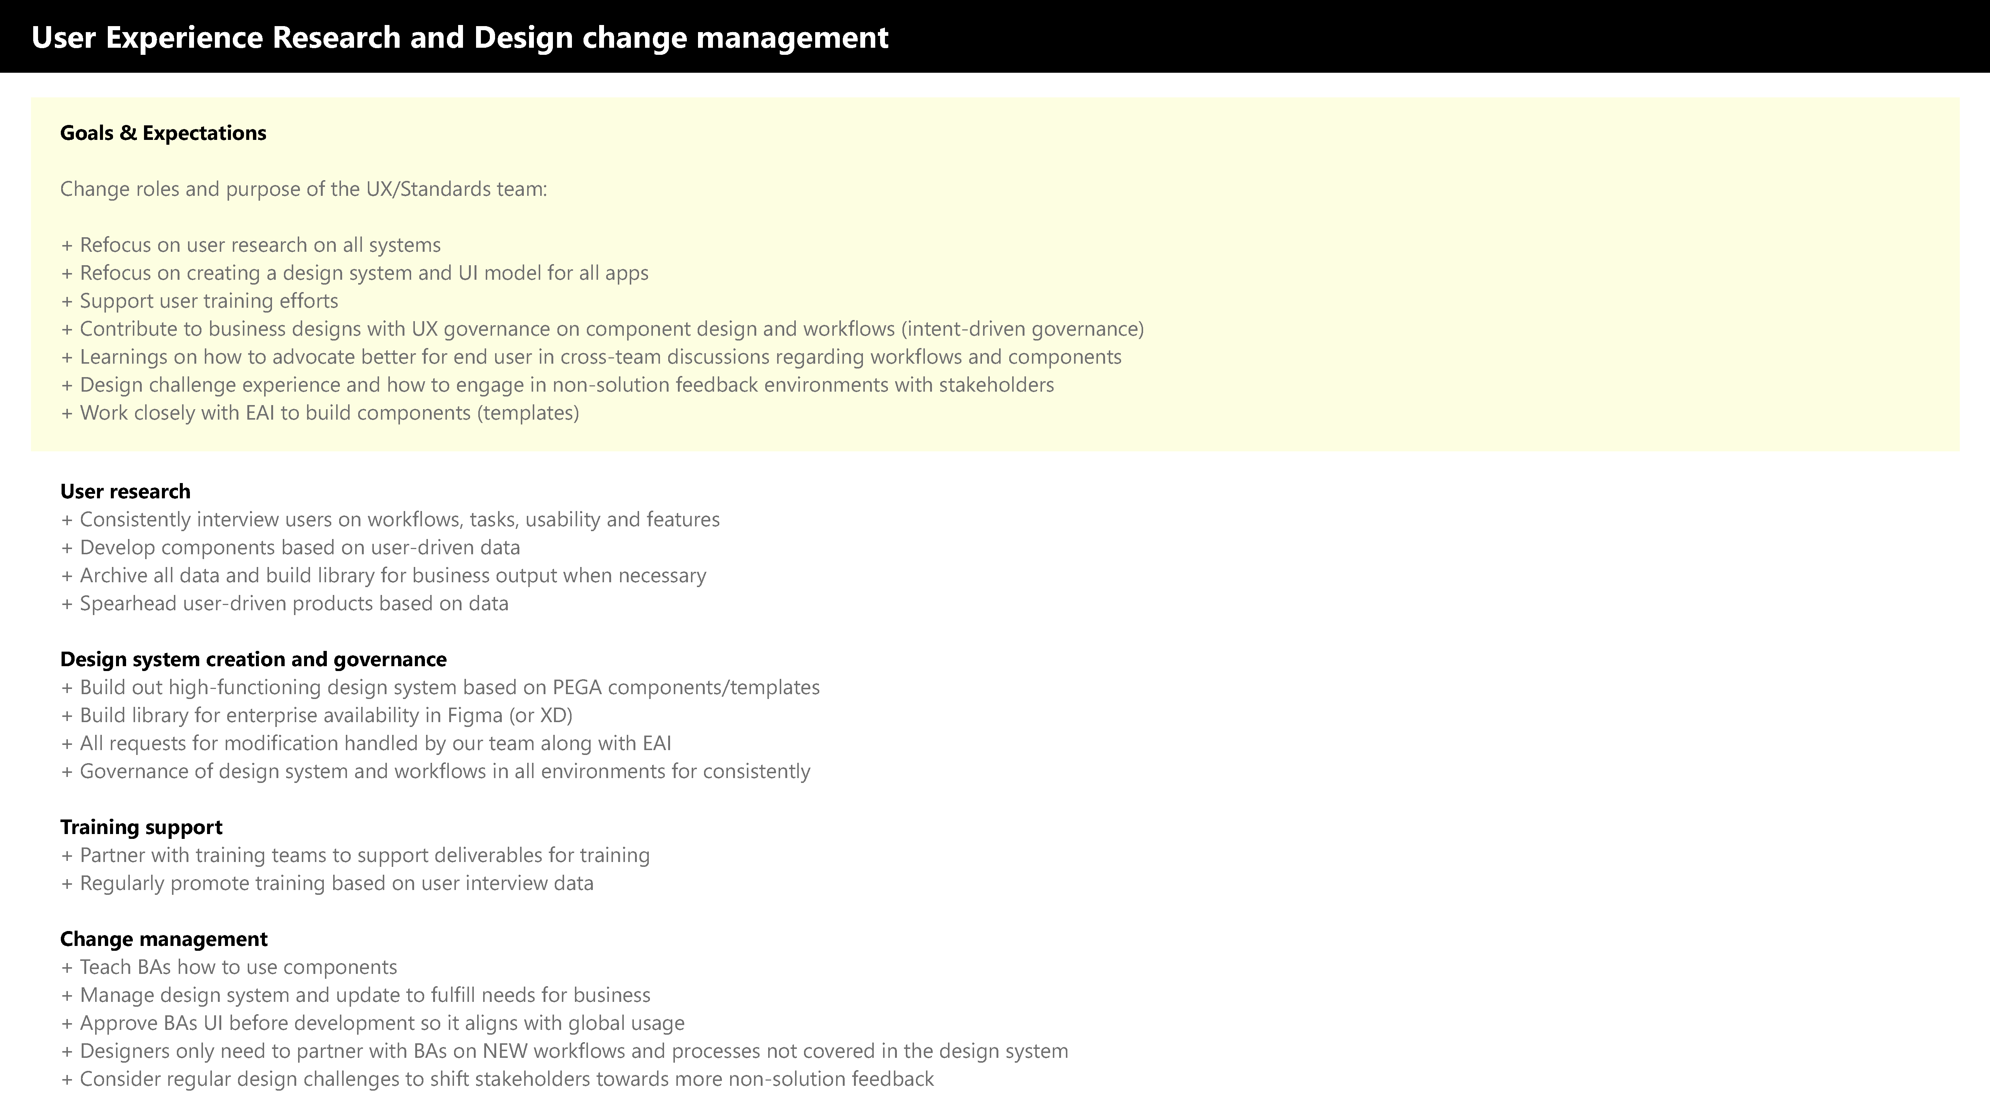The height and width of the screenshot is (1119, 1990).
Task: Select the Goals & Expectations heading
Action: coord(163,133)
